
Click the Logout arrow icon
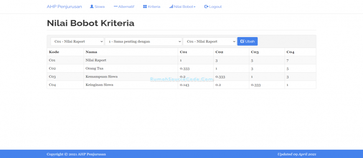coord(206,7)
